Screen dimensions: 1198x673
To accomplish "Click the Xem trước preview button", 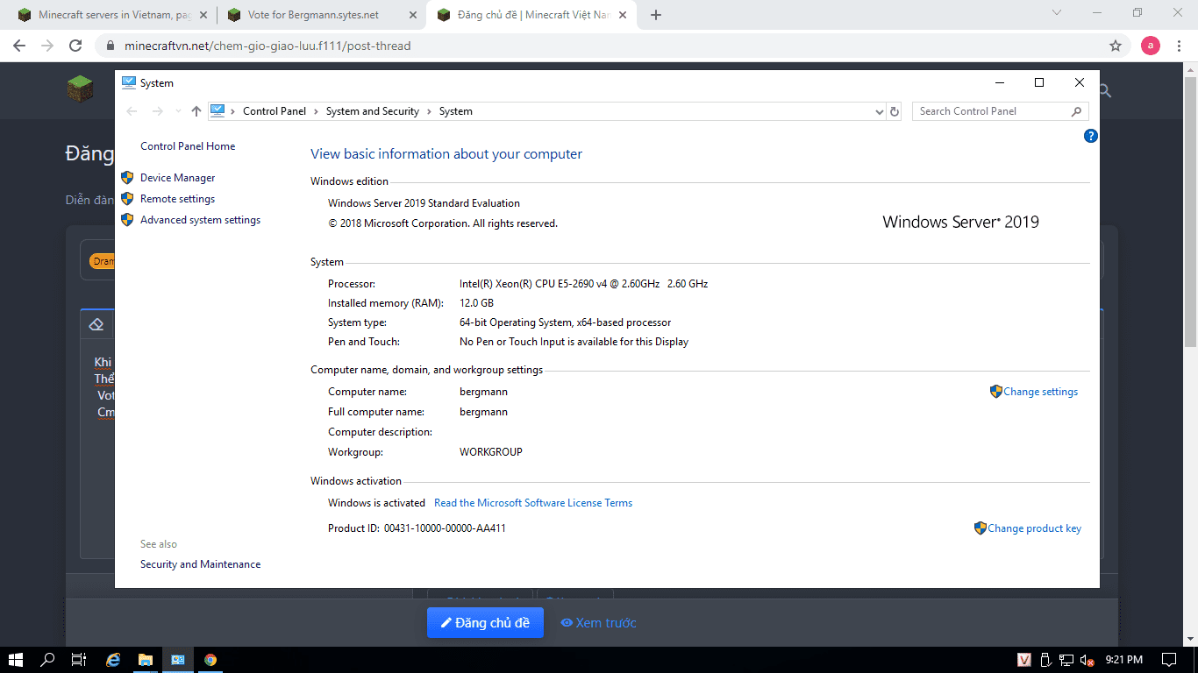I will pos(599,623).
